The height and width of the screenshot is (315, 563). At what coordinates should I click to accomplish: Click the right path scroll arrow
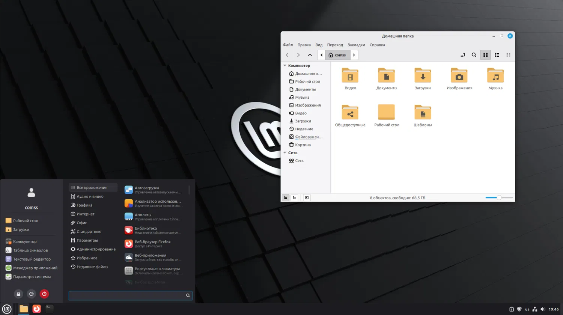point(354,55)
